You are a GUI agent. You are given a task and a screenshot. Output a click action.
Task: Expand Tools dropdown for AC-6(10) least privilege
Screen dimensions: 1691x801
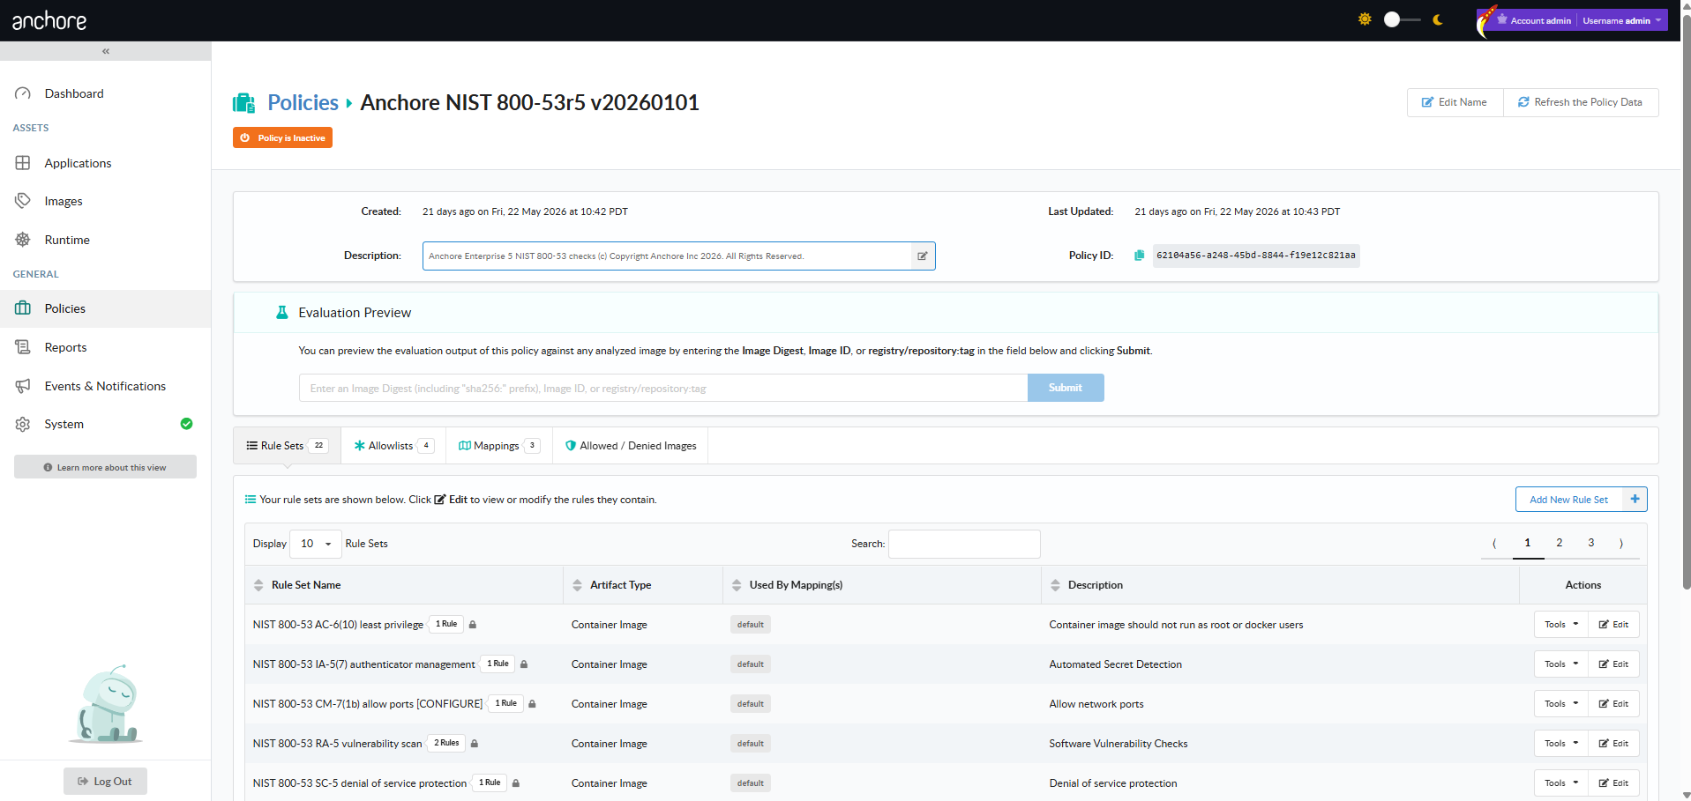(1561, 625)
